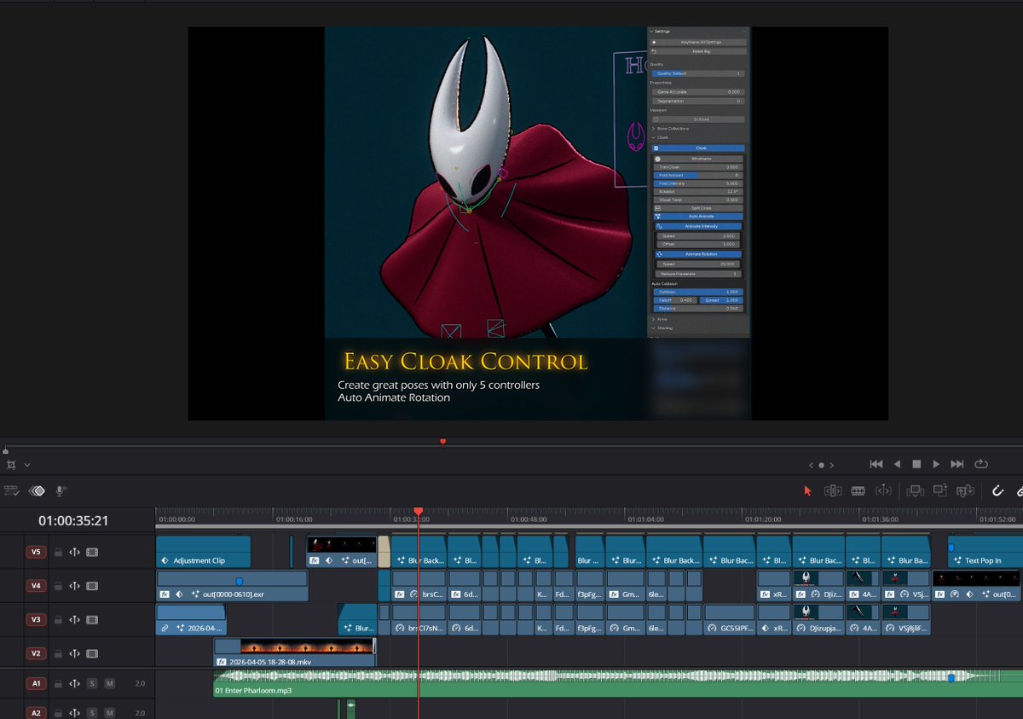
Task: Disable video track V3 filmstrip icon
Action: (92, 620)
